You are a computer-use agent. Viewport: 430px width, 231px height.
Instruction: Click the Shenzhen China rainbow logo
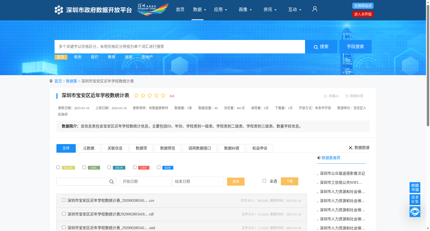[x=153, y=9]
